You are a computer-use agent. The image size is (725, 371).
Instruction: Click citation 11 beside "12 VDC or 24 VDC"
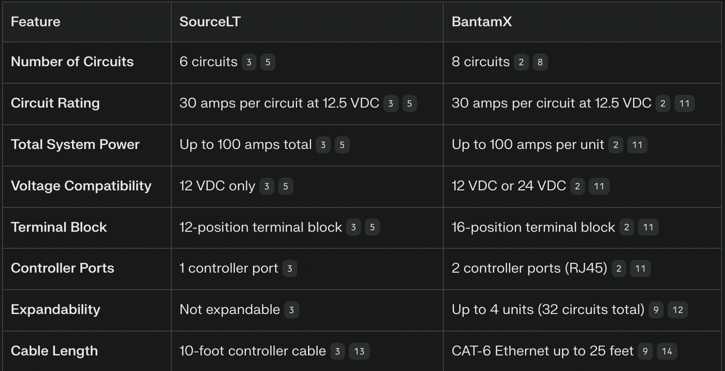[599, 186]
